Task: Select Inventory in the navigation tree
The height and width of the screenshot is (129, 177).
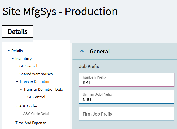Action: [23, 59]
